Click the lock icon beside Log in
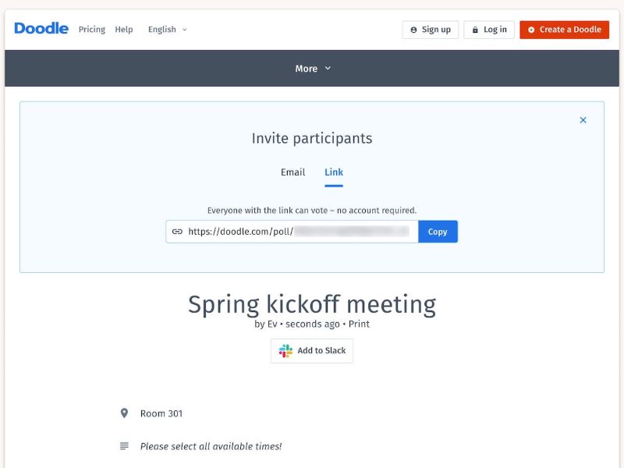The height and width of the screenshot is (468, 624). [x=475, y=30]
